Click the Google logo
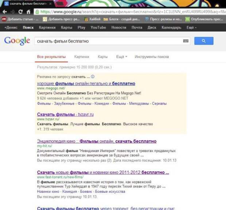Image resolution: width=226 pixels, height=210 pixels. pyautogui.click(x=17, y=41)
